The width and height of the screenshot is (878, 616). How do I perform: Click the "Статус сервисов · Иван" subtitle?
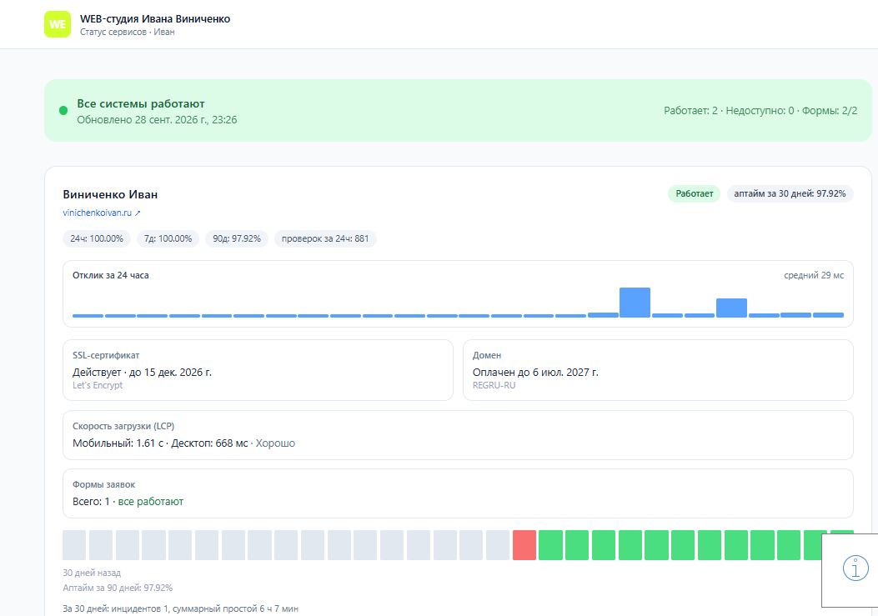tap(127, 32)
